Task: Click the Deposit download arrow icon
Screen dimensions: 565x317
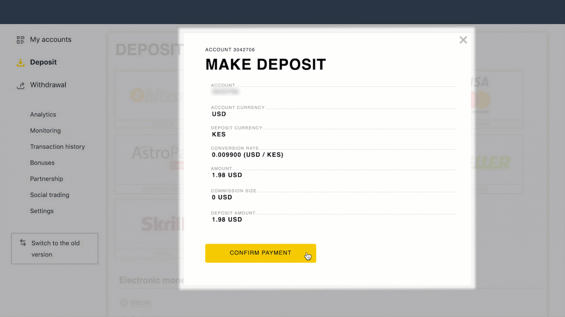Action: coord(20,62)
